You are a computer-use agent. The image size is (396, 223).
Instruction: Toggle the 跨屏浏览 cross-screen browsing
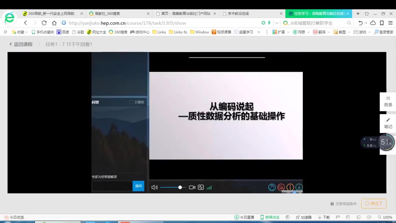click(270, 217)
